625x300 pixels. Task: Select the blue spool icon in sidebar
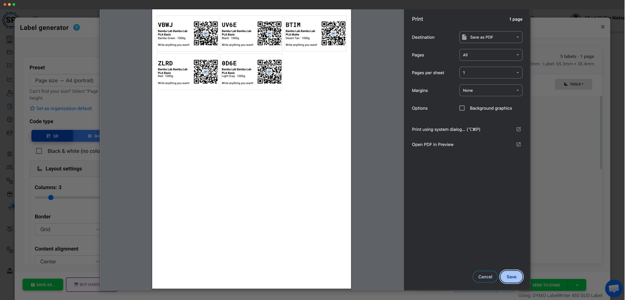click(10, 107)
